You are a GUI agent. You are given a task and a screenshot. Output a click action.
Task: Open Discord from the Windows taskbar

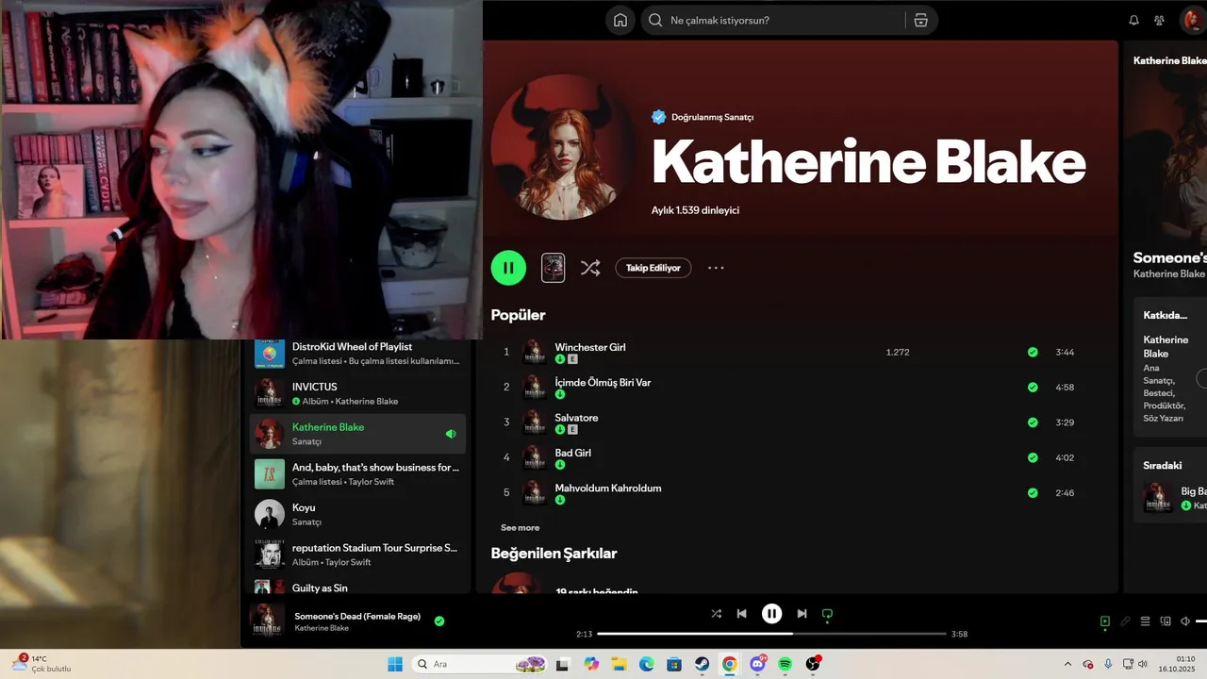click(758, 664)
